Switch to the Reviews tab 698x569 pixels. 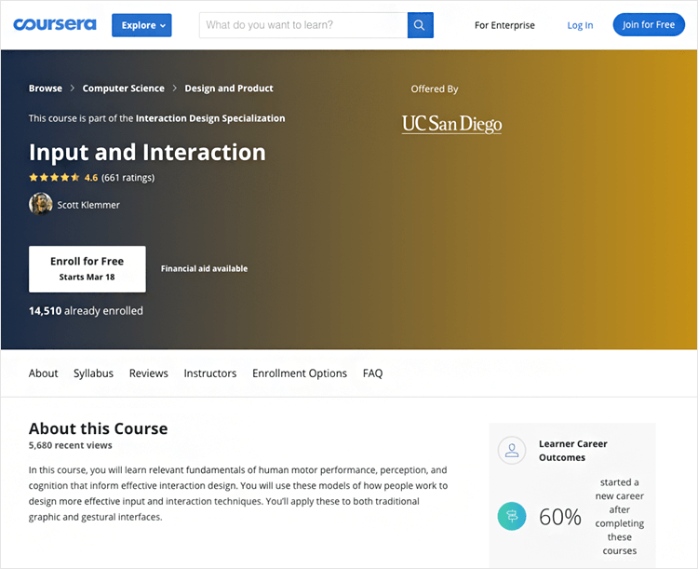coord(149,373)
